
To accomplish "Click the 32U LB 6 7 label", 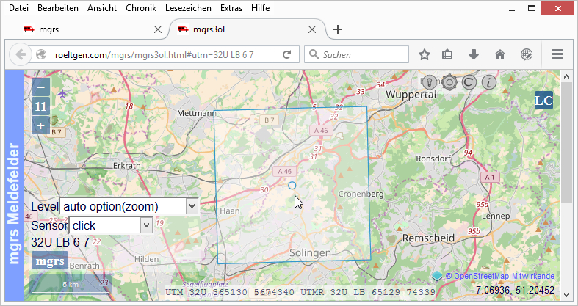I will pos(60,242).
